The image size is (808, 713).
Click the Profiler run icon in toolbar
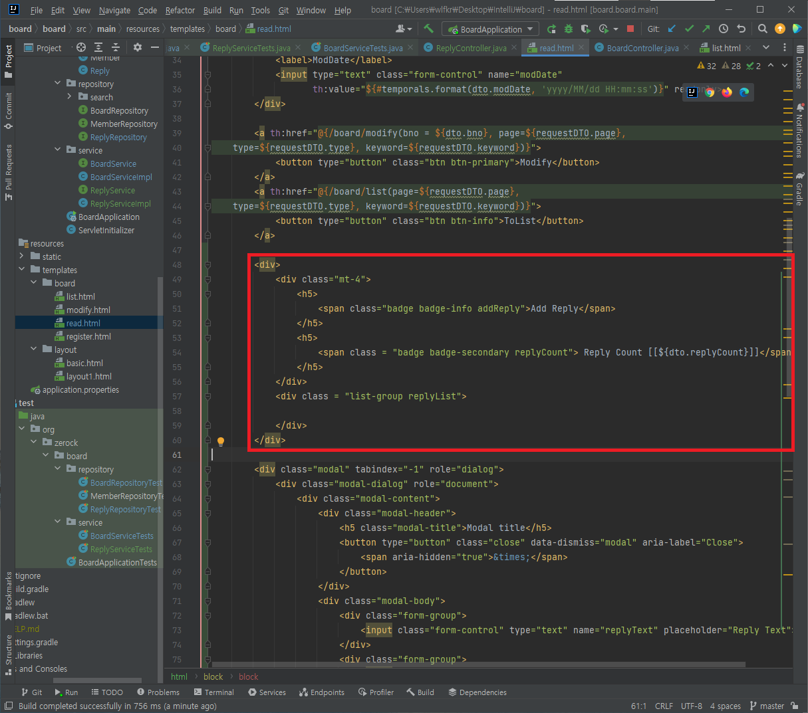604,29
